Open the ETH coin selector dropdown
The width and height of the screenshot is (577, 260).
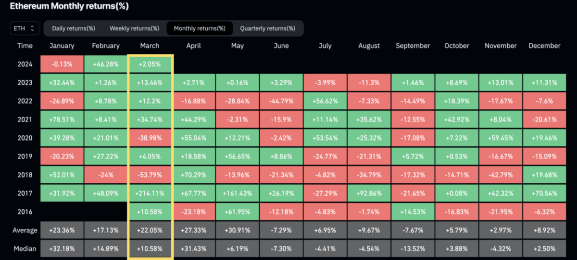(25, 28)
